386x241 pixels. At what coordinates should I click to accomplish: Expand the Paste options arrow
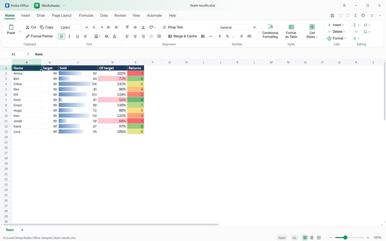(20, 32)
